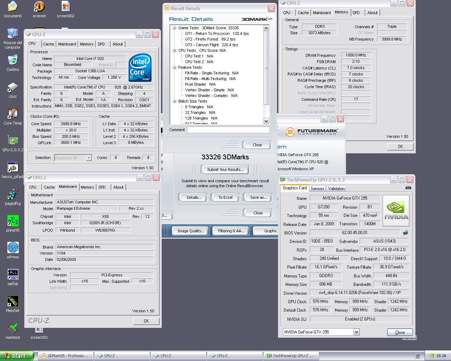Open the Processor #1 selection dropdown
The height and width of the screenshot is (361, 451).
pos(89,158)
